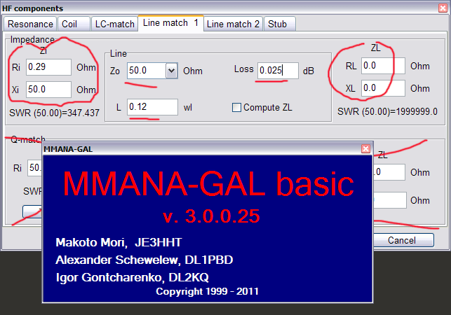Switch to the Resonance tab
This screenshot has width=451, height=315.
click(x=30, y=24)
